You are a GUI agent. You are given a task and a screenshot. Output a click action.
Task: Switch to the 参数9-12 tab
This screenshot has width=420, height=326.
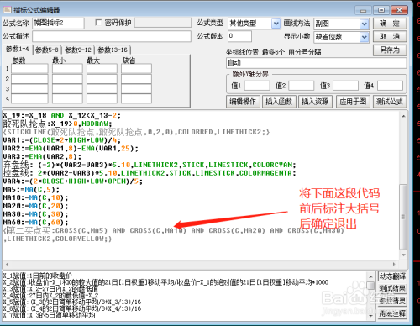pyautogui.click(x=78, y=50)
